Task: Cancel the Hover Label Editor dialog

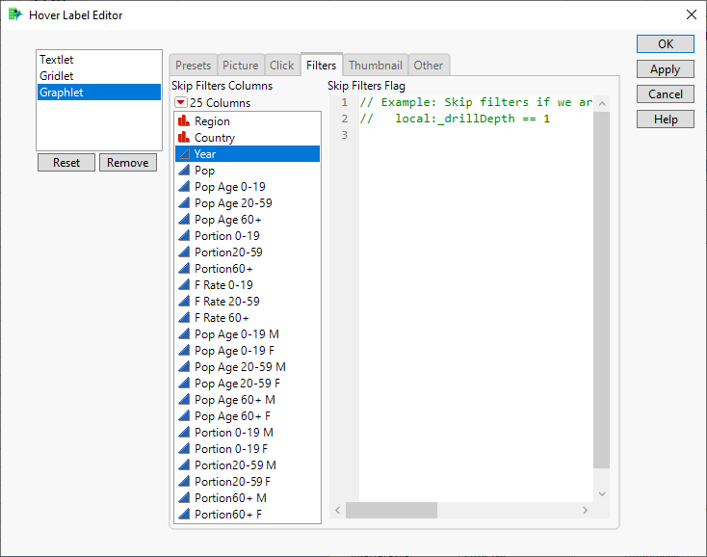Action: point(665,93)
